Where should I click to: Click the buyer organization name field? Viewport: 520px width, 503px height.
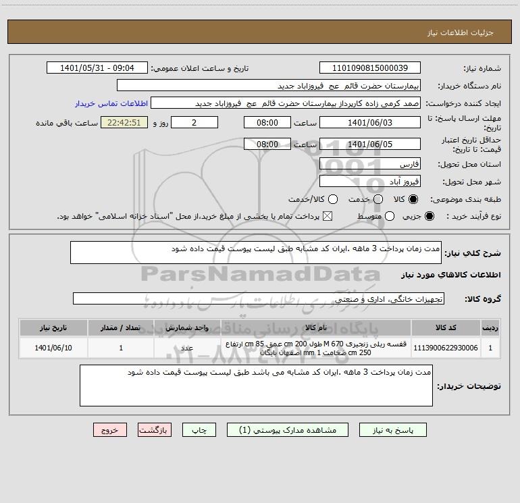(x=269, y=85)
